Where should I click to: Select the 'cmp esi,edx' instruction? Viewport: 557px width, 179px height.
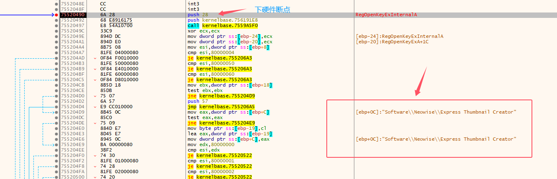tap(203, 150)
